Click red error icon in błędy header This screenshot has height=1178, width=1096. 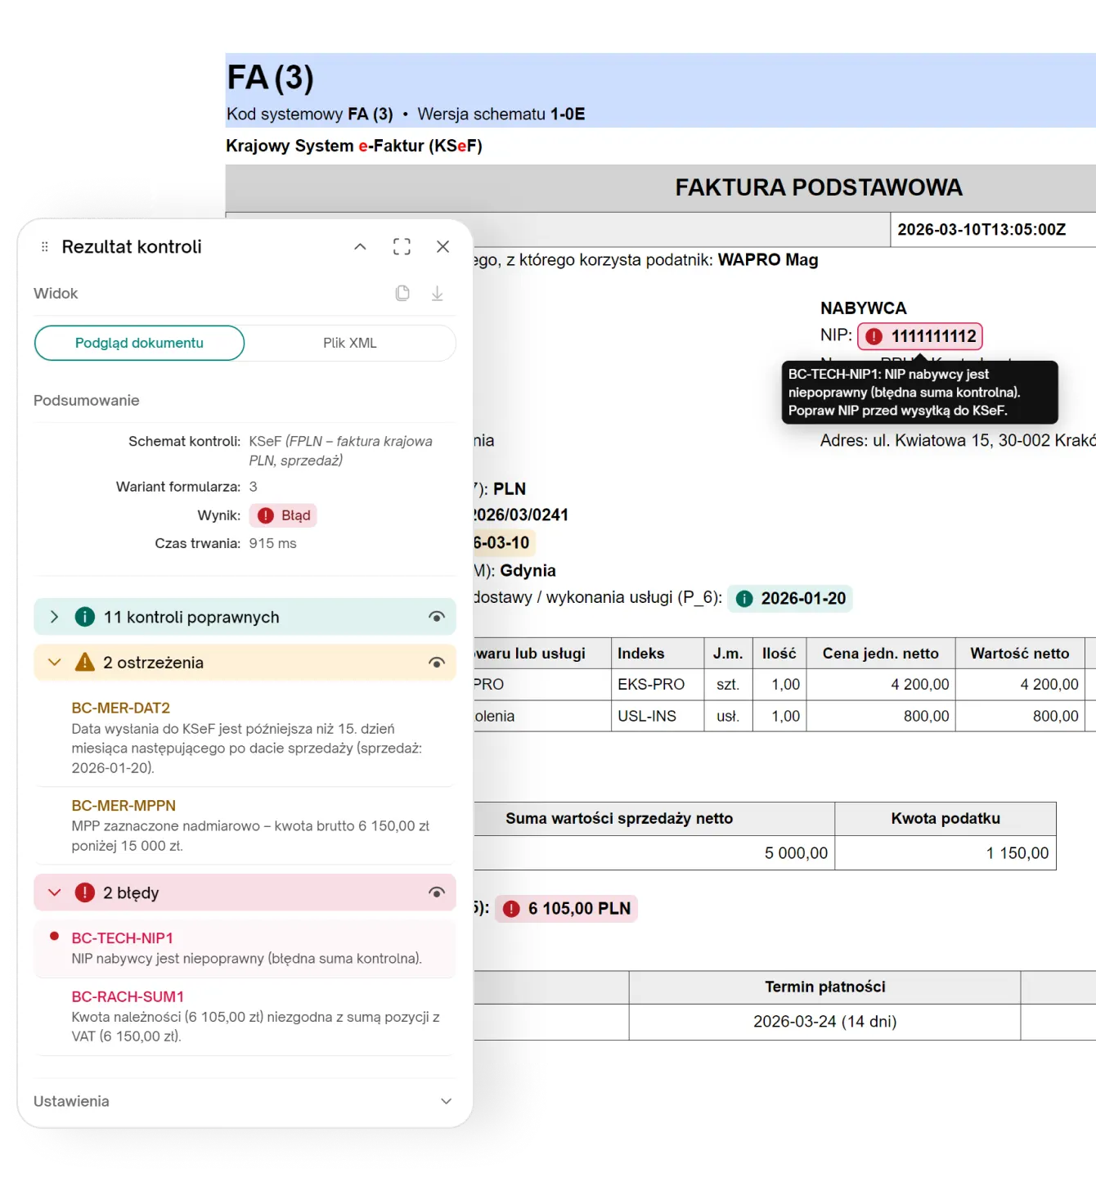coord(84,892)
